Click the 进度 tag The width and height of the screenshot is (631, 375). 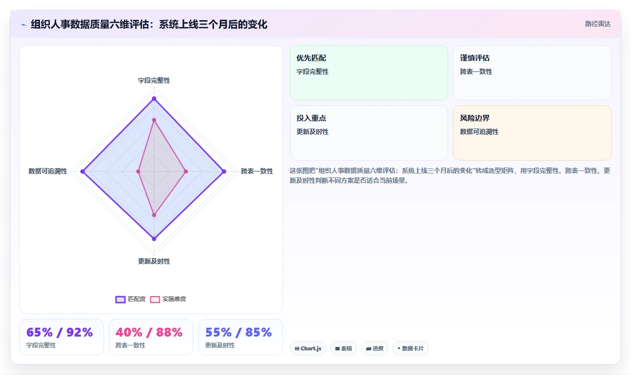(x=375, y=348)
